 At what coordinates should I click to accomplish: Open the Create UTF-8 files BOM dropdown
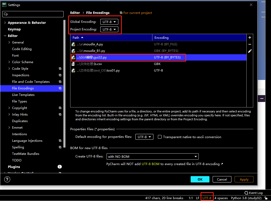(152, 156)
